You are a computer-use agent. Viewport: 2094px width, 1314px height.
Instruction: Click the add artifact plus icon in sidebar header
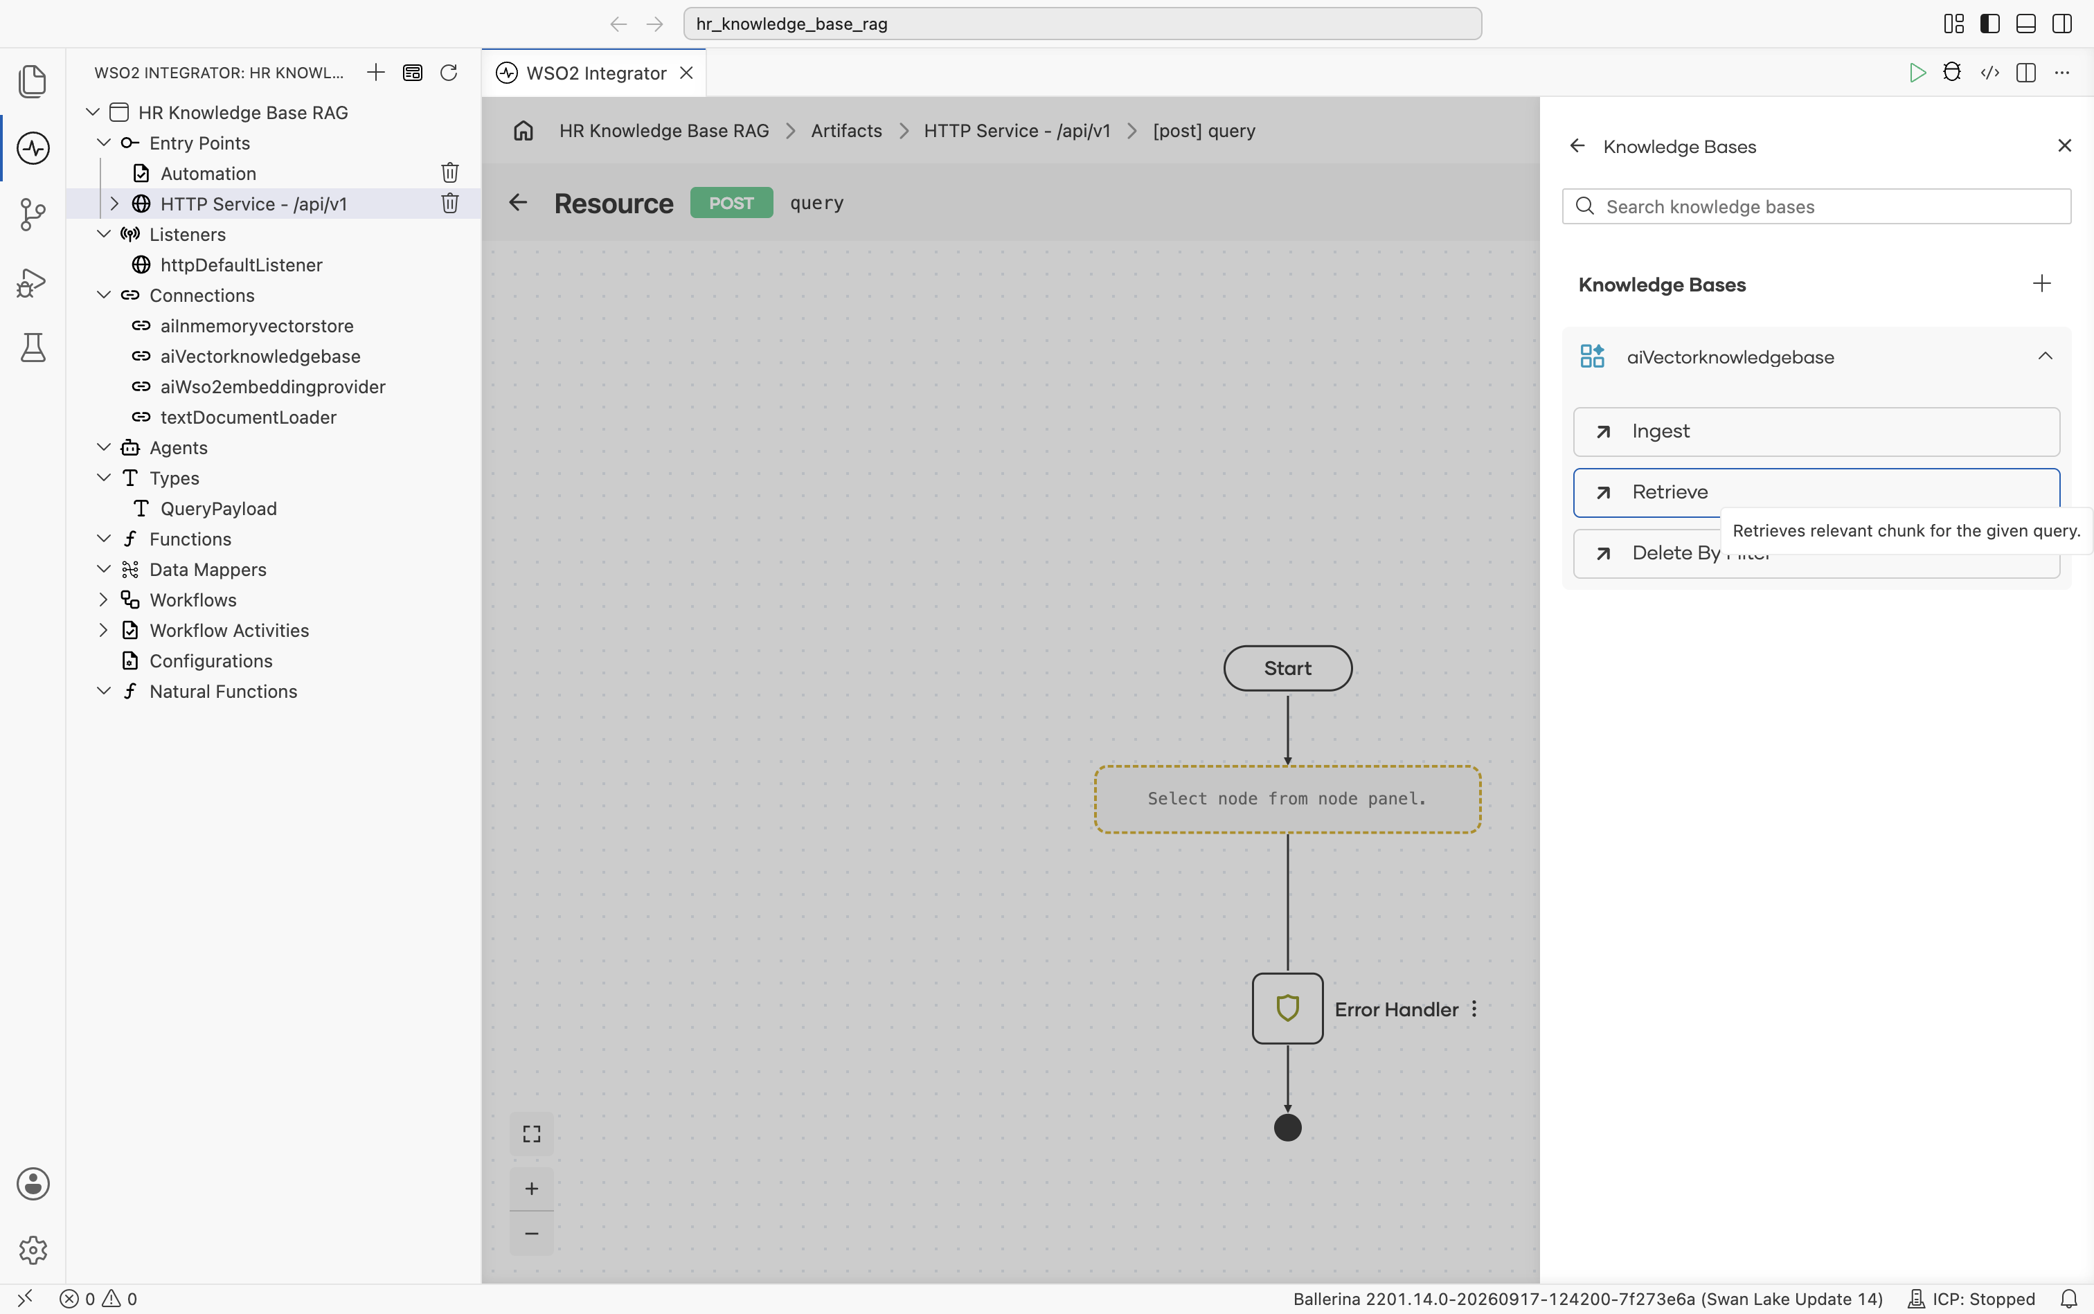[375, 72]
